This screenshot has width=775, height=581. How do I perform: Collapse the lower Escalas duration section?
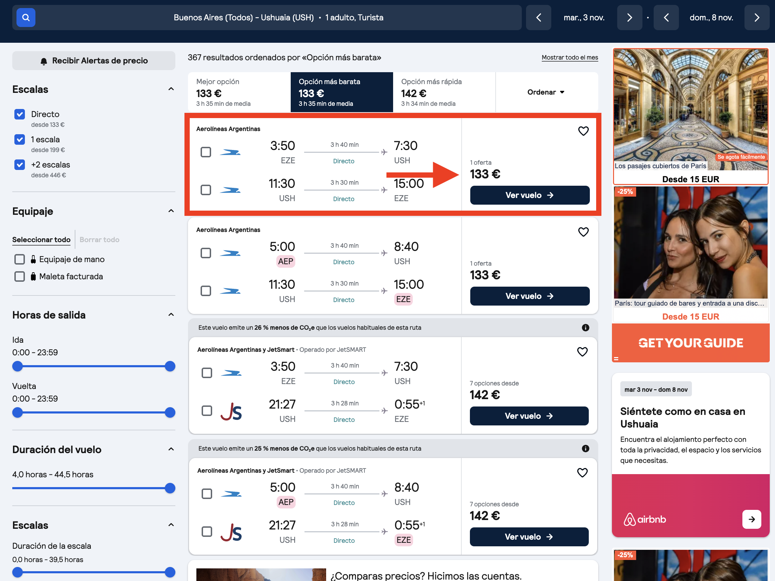pyautogui.click(x=171, y=525)
